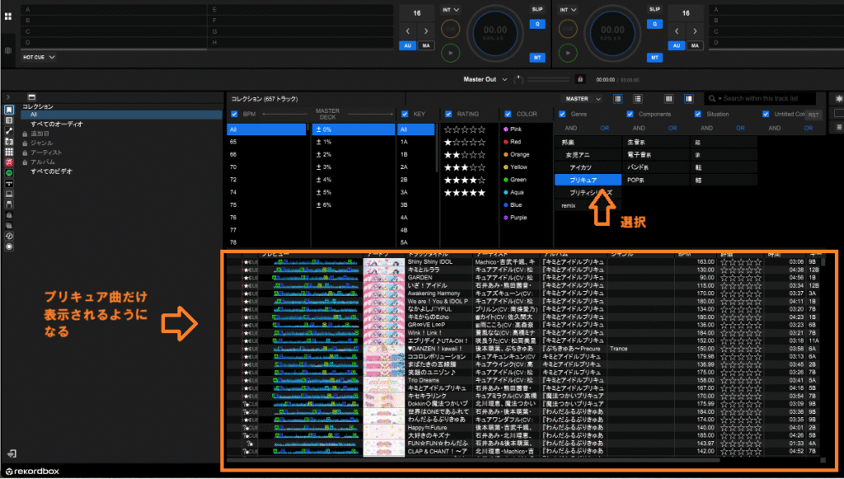Open the MASTER dropdown above the track list
Screen dimensions: 844x479
[x=581, y=99]
